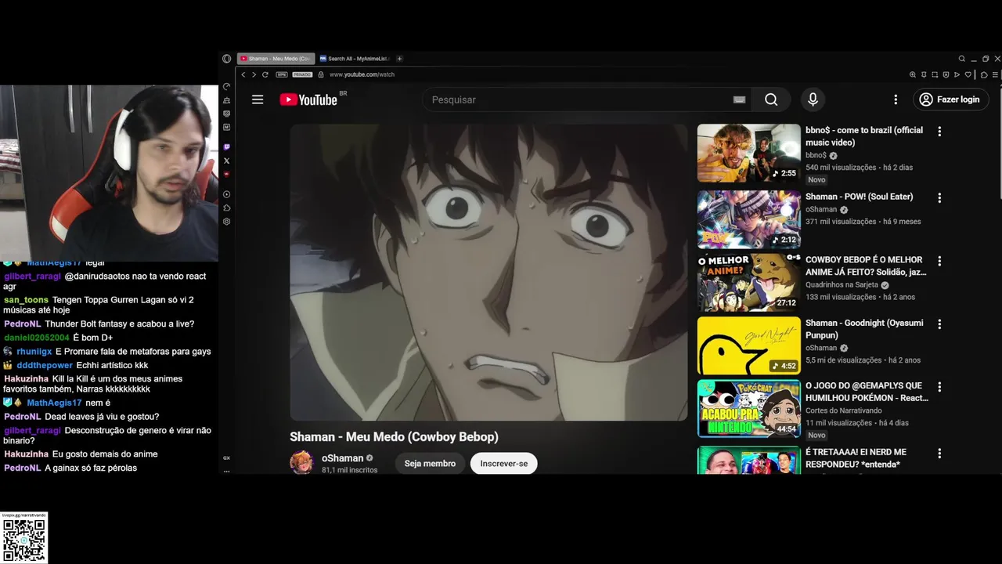
Task: Open Cortes do Narrativando channel name
Action: click(844, 410)
